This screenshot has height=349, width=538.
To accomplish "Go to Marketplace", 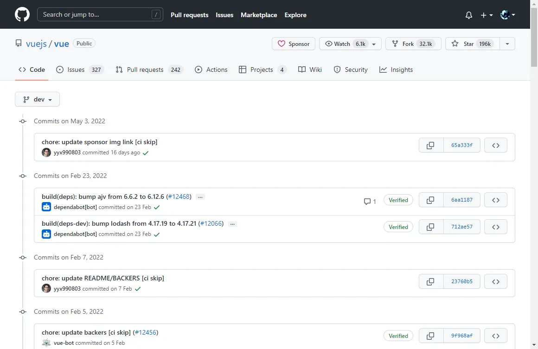I will click(259, 15).
